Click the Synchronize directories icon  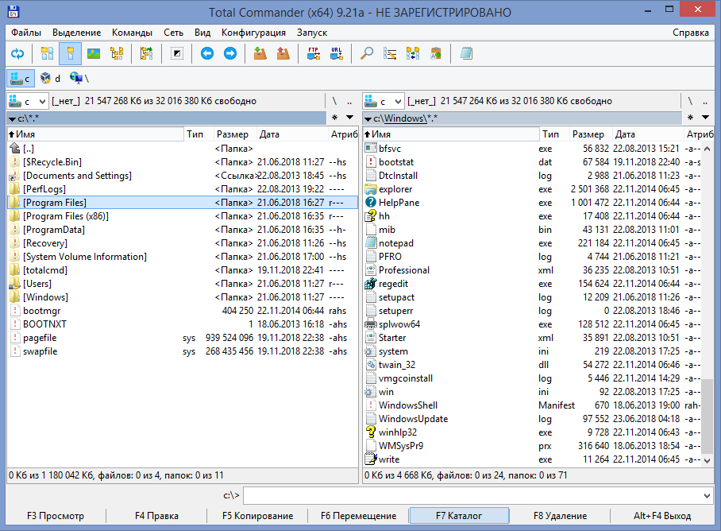point(413,54)
